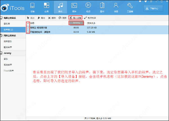Click the 00:06 duration cell

[x=76, y=28]
